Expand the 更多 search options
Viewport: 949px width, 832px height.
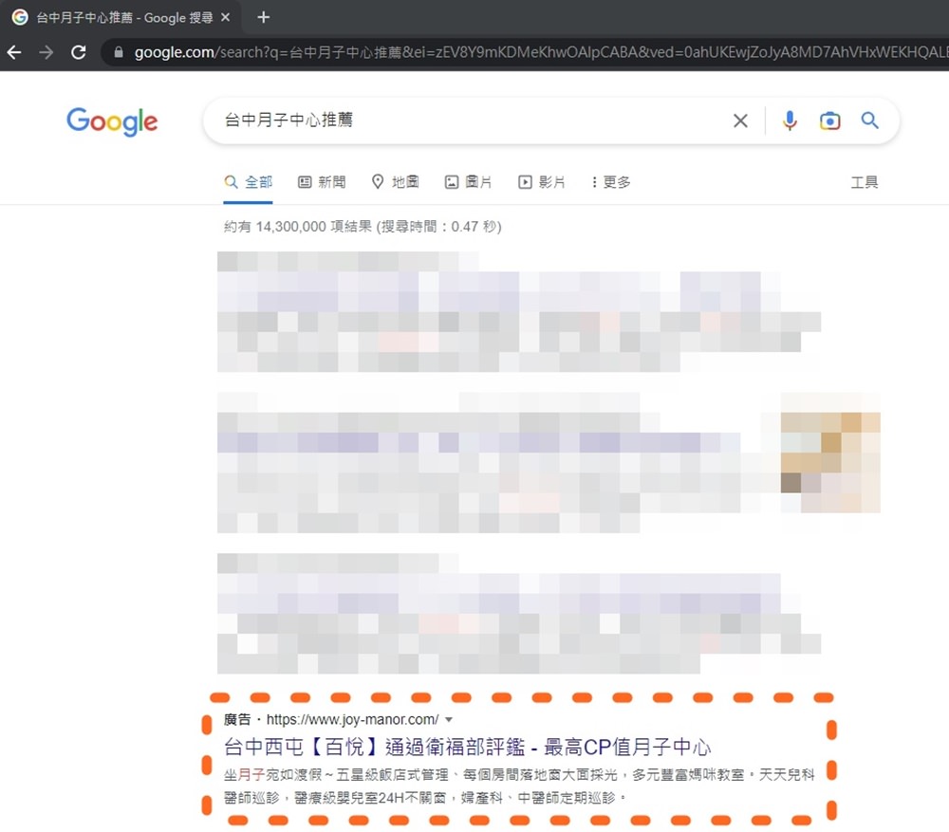click(611, 182)
